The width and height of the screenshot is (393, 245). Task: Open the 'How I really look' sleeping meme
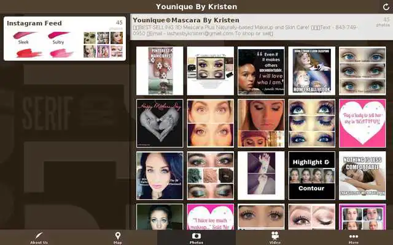pos(311,71)
